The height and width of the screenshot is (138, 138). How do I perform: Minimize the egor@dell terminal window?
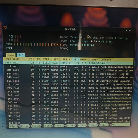[x=126, y=30]
